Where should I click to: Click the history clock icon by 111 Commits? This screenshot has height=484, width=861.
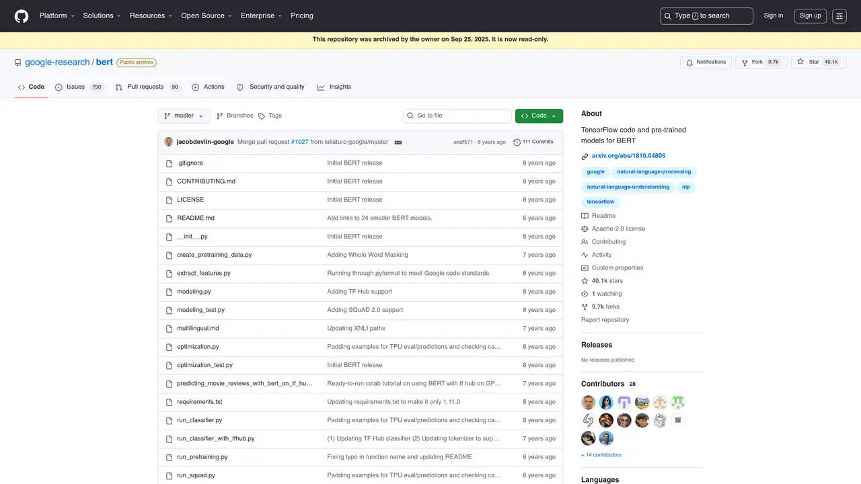517,143
